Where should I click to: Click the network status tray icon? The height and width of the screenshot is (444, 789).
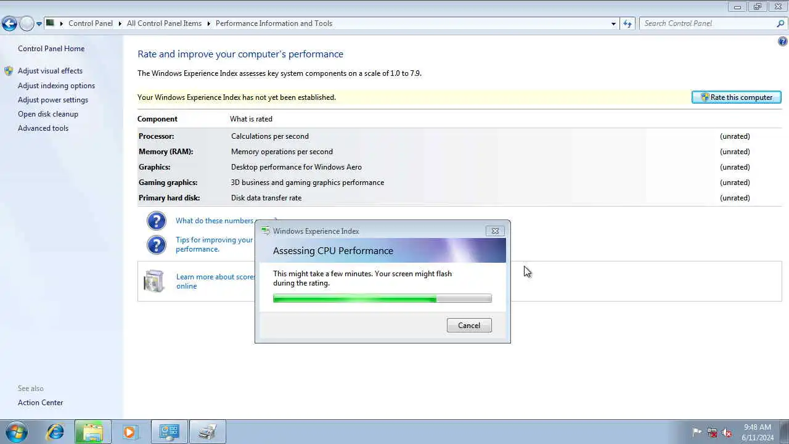point(713,432)
